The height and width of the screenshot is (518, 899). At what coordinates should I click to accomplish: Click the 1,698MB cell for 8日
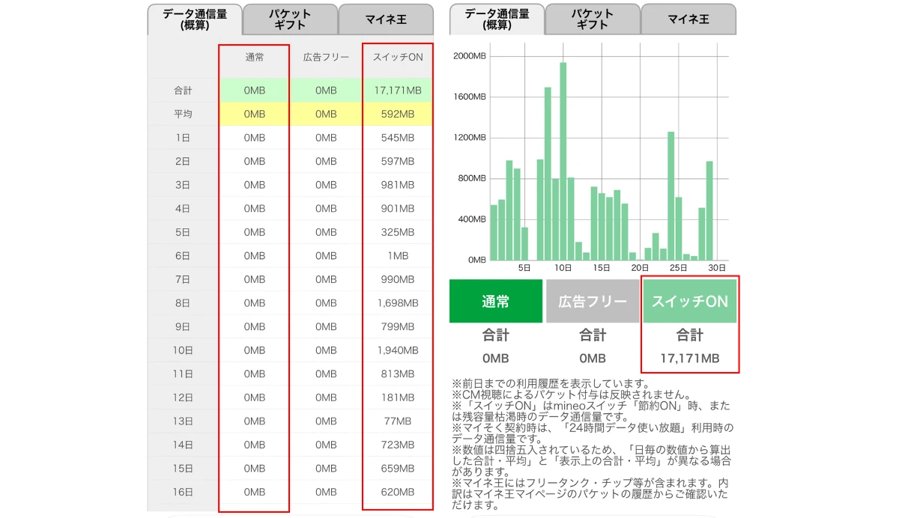click(397, 303)
